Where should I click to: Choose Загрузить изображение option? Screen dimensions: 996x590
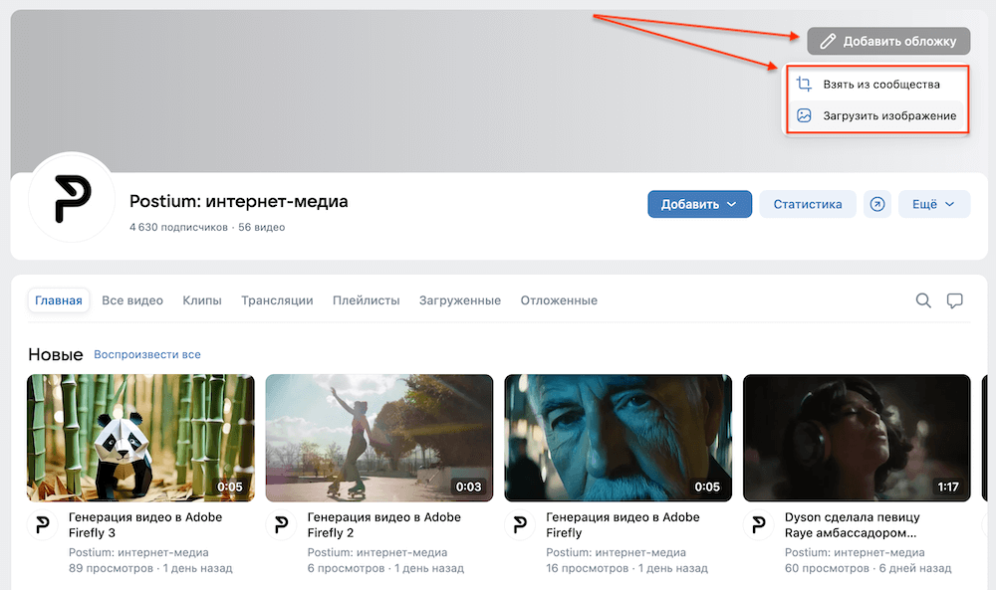coord(877,115)
